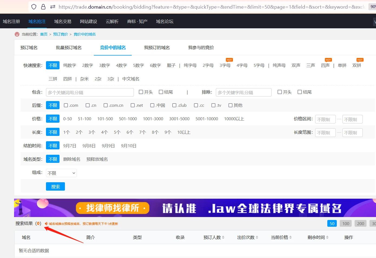Check the .com suffix checkbox

coord(66,105)
